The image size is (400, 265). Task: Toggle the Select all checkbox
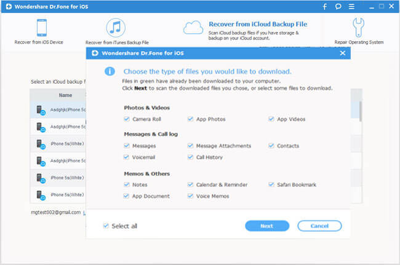[106, 226]
